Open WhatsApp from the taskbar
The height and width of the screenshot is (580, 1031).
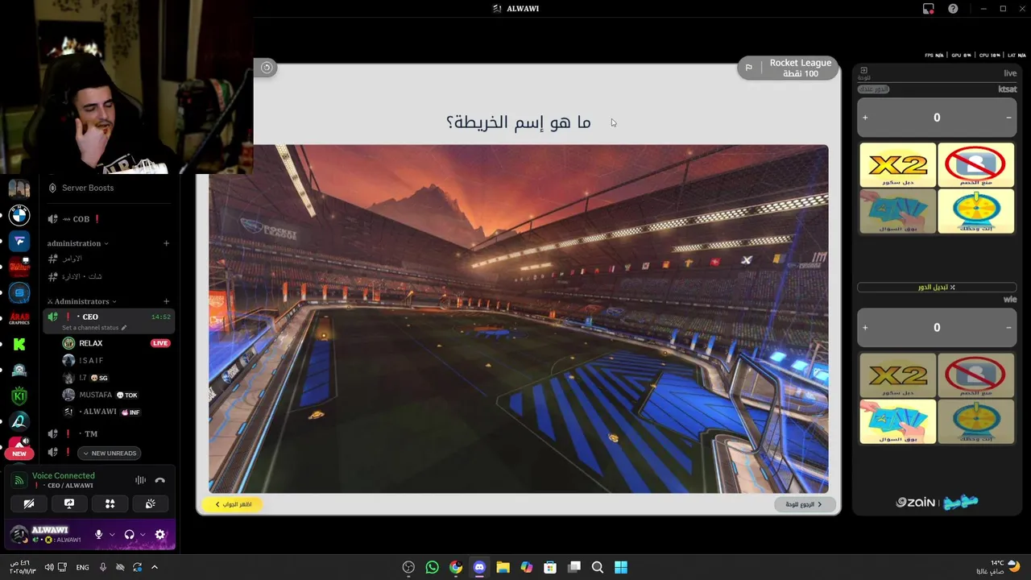(432, 567)
